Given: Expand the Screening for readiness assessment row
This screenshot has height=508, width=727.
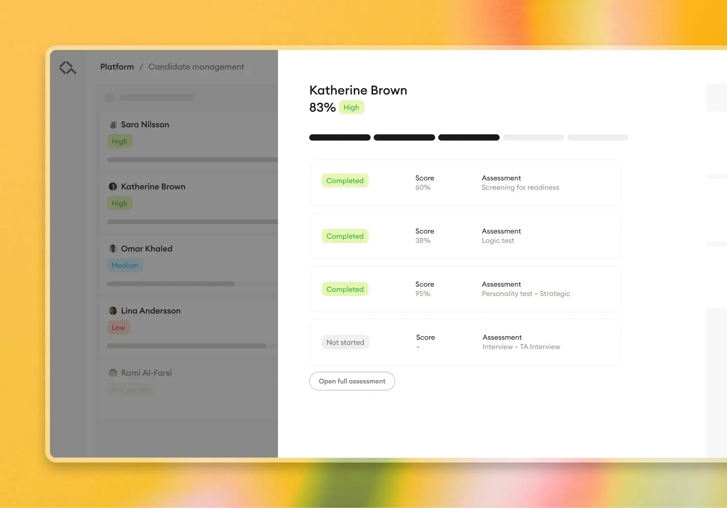Looking at the screenshot, I should coord(465,183).
